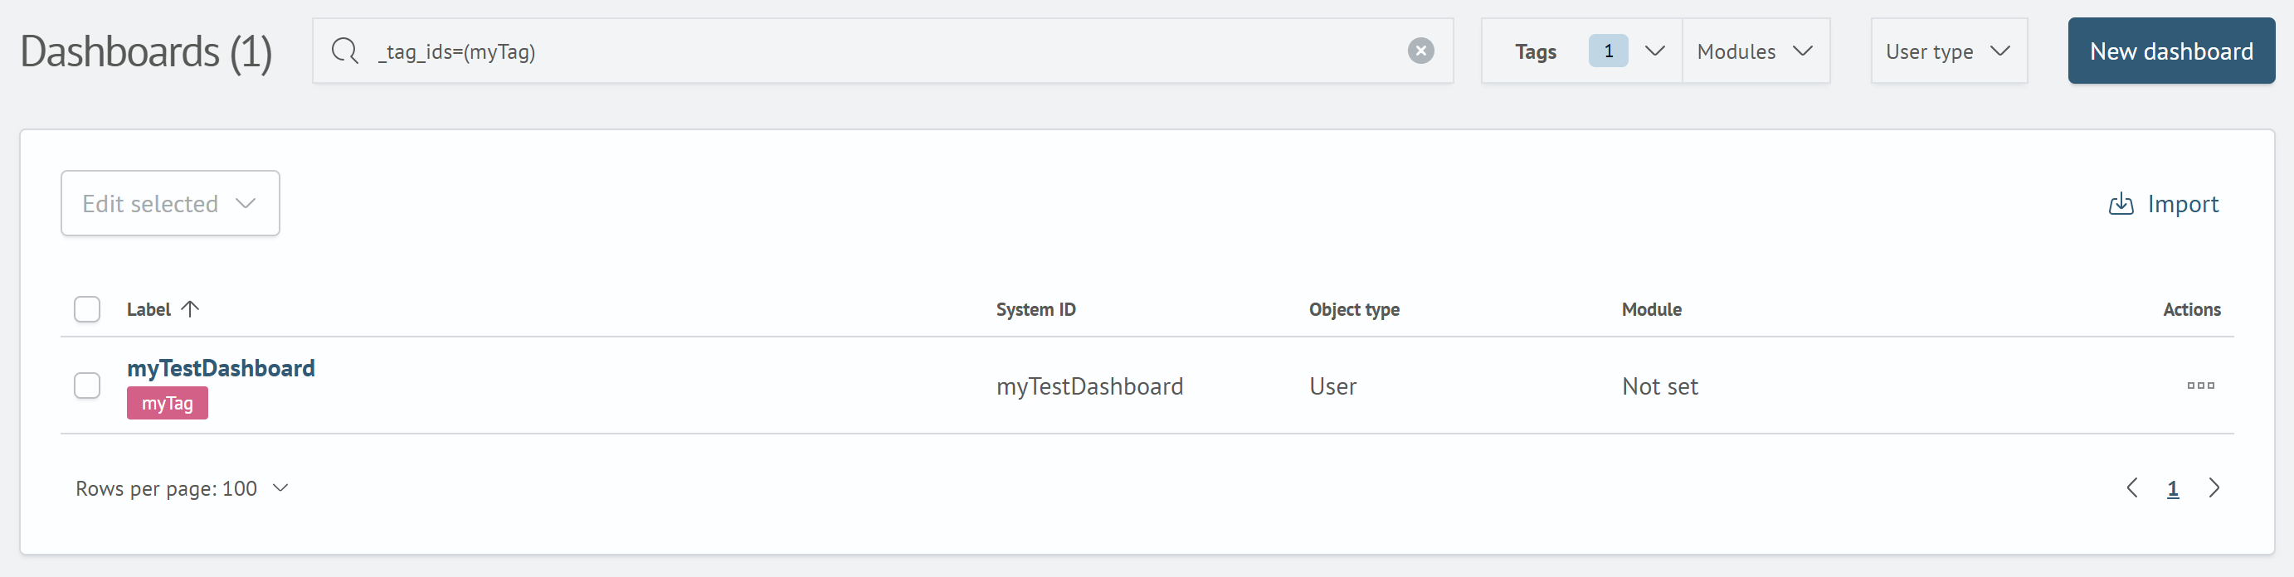Screen dimensions: 2294x577
Task: Click the New dashboard button
Action: [2170, 51]
